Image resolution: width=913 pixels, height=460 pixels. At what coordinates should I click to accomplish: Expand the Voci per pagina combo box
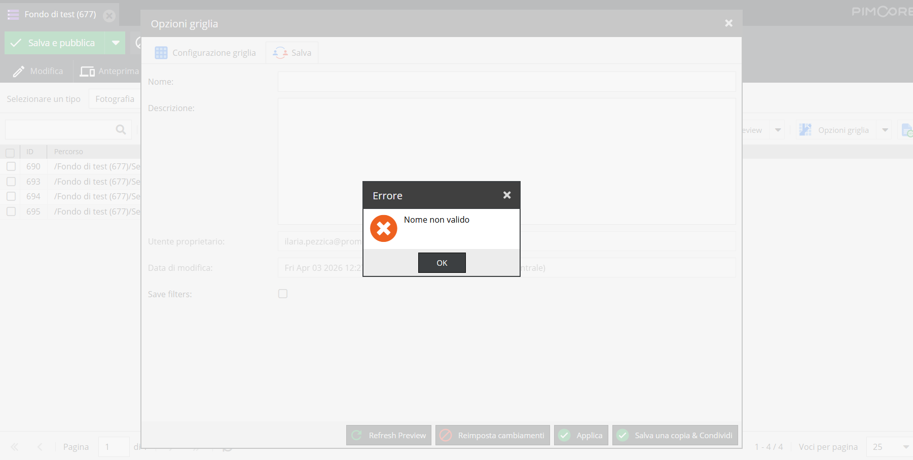905,447
